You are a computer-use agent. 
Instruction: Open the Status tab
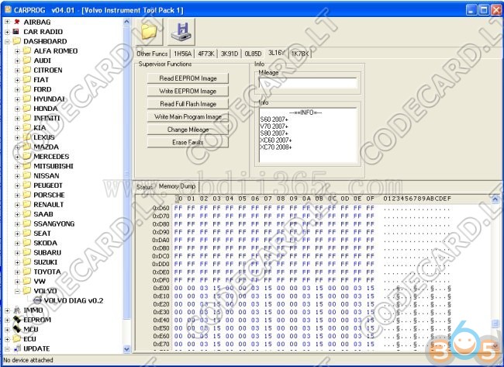tap(144, 187)
